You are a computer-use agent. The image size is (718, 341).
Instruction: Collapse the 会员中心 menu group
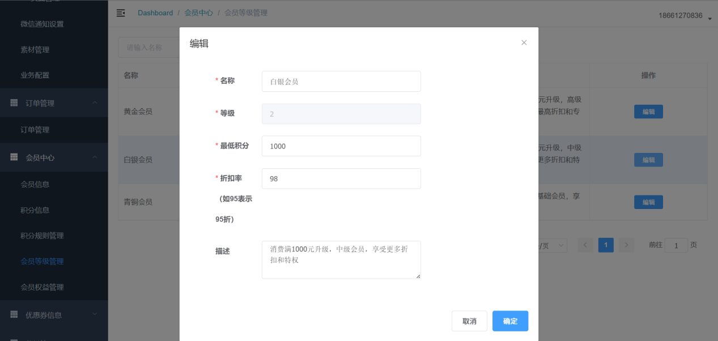95,157
